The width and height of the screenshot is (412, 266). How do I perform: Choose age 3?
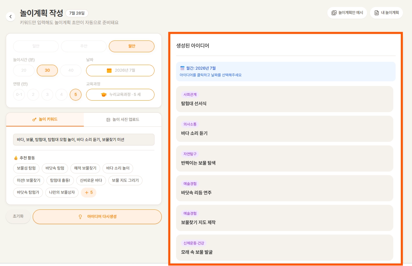click(x=47, y=95)
